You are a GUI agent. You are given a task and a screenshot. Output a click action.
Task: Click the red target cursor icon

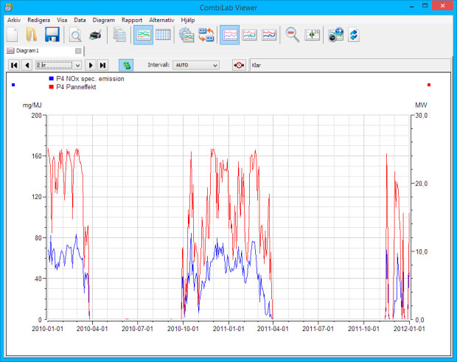tap(239, 65)
